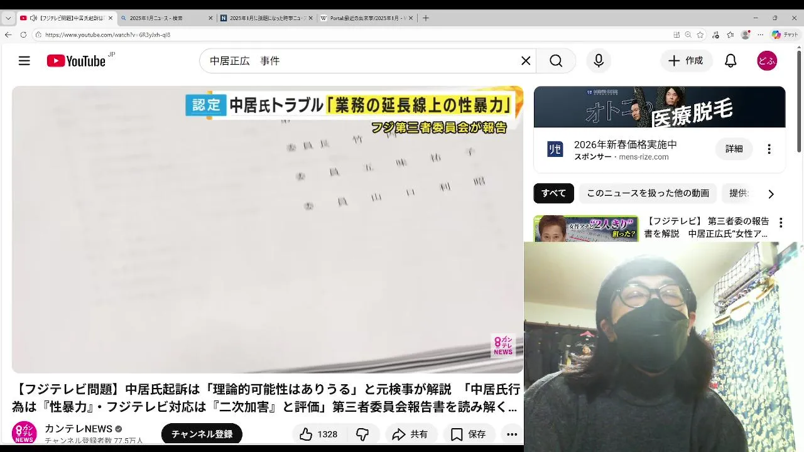Click 2026年新春価格実施中 ad title
Screen dimensions: 804x452
point(625,144)
